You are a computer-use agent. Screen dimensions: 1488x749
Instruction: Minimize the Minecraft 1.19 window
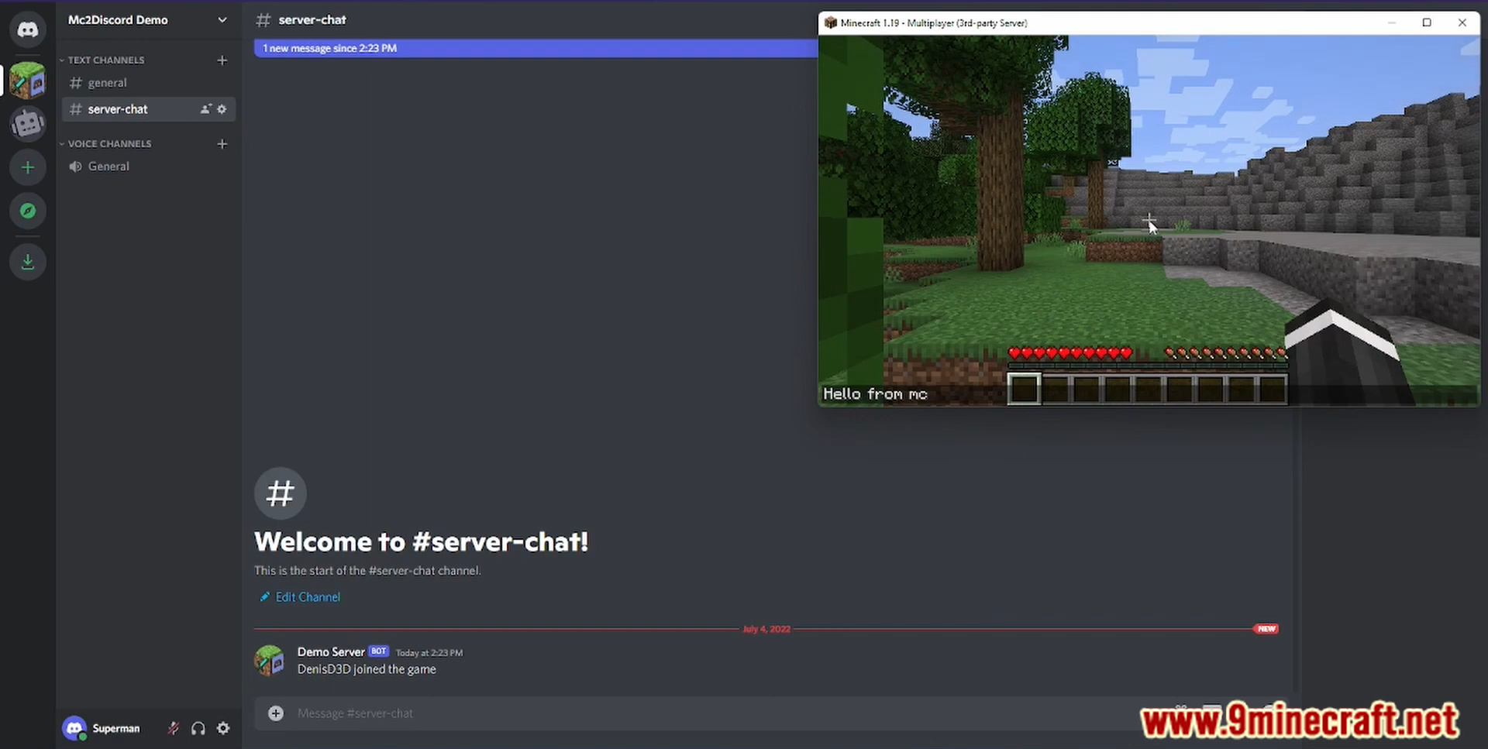click(x=1392, y=22)
